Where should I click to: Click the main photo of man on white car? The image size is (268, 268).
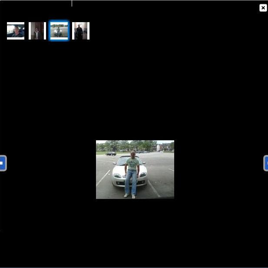(x=135, y=169)
